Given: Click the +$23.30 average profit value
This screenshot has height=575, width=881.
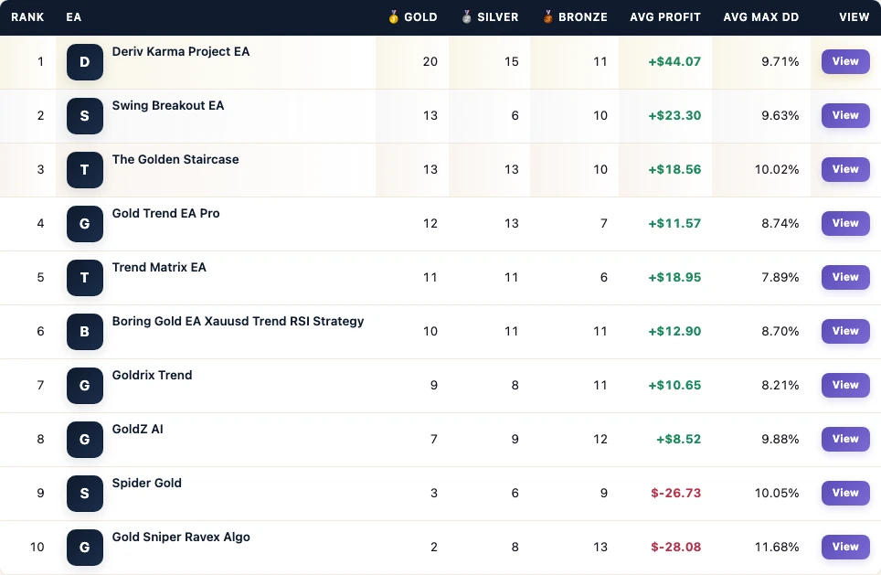Looking at the screenshot, I should coord(674,116).
